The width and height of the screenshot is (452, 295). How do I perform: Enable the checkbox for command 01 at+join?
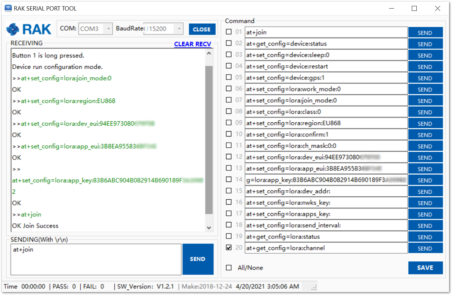pos(229,32)
